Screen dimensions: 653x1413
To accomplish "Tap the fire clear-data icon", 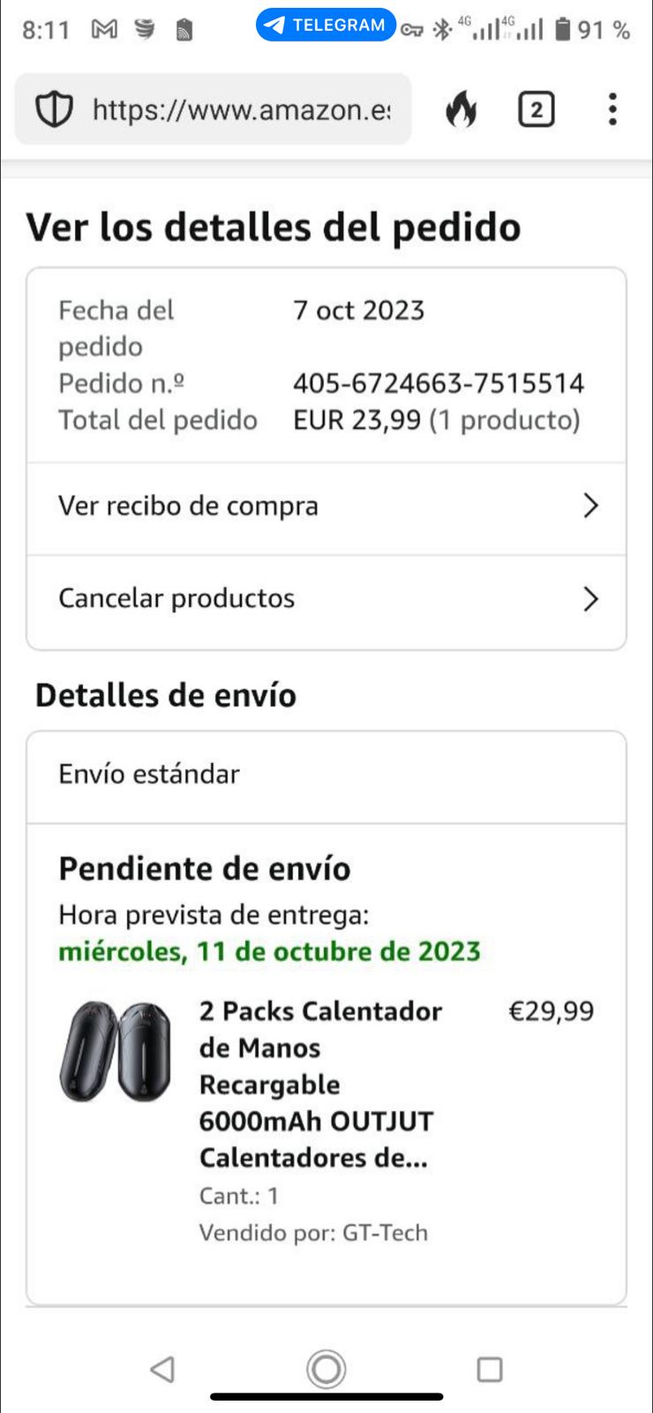I will click(461, 110).
